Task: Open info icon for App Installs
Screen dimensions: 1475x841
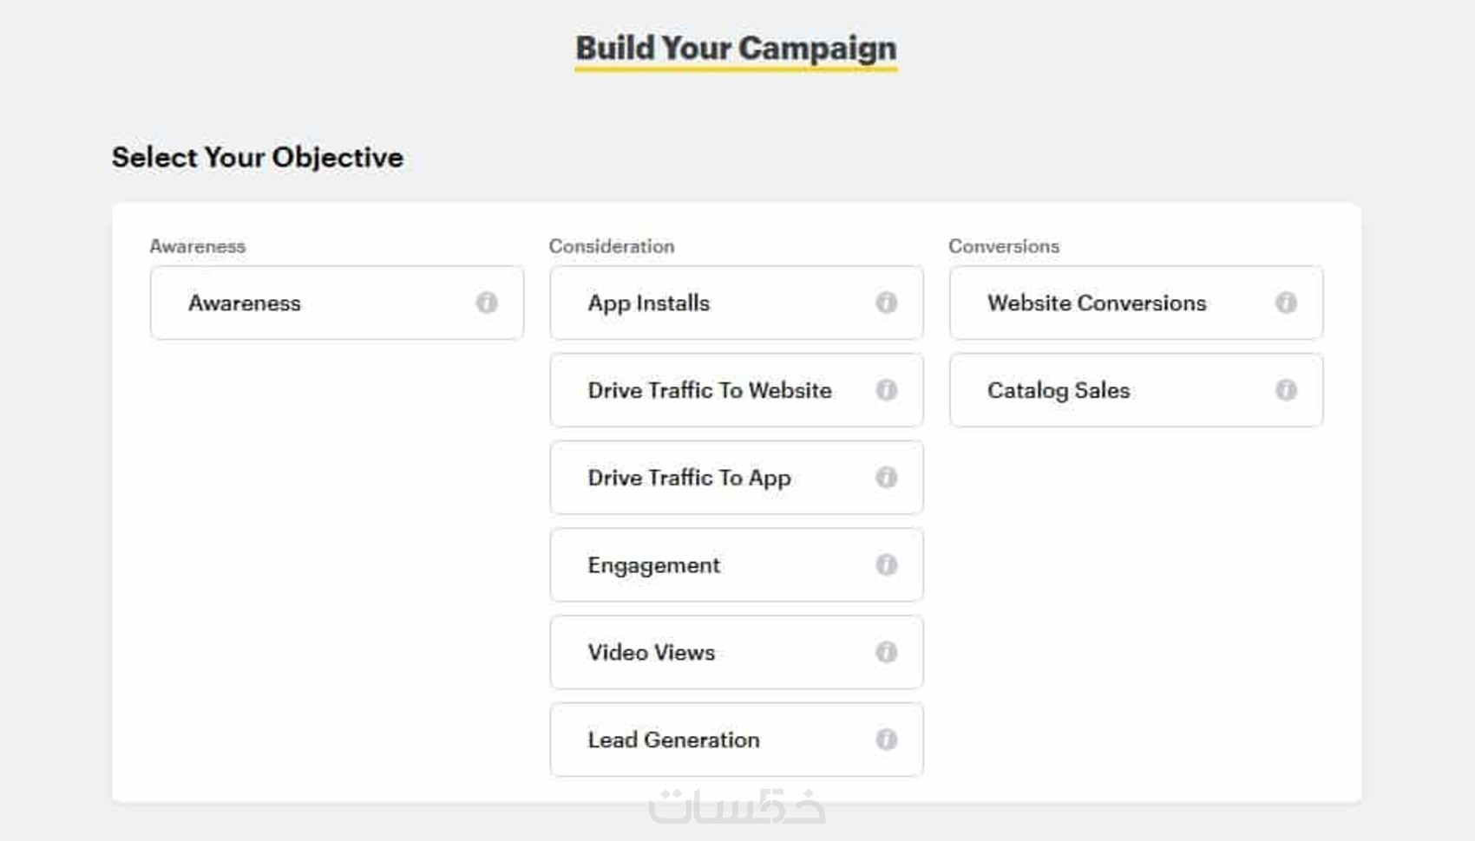Action: coord(886,303)
